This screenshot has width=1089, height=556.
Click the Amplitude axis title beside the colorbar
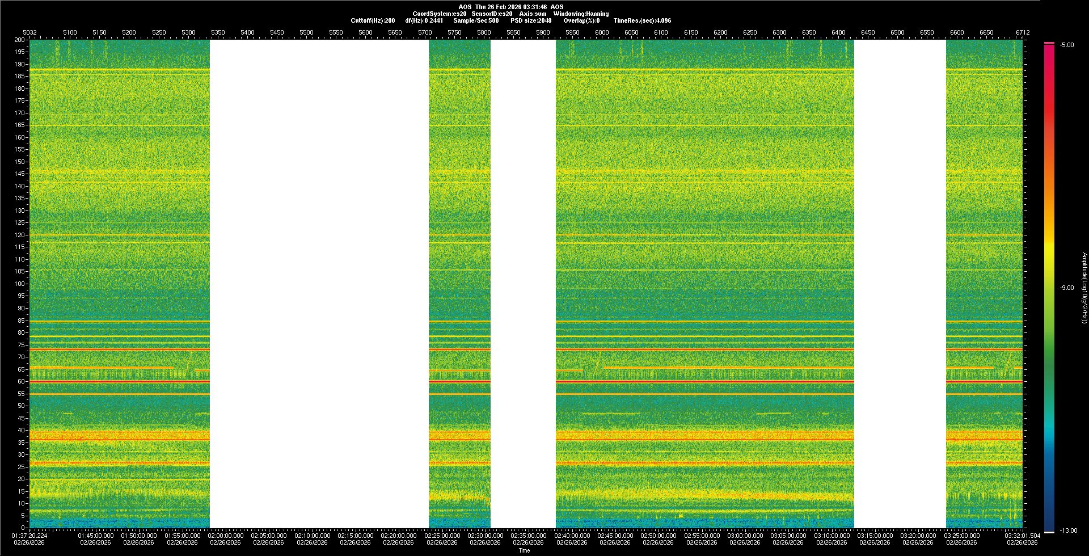point(1084,288)
